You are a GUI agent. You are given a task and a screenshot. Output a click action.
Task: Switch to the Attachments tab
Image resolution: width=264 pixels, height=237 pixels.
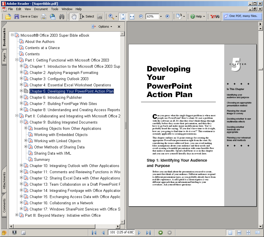(4, 180)
